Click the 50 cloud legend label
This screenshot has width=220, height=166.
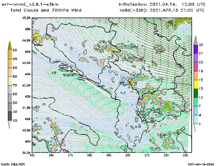15,103
